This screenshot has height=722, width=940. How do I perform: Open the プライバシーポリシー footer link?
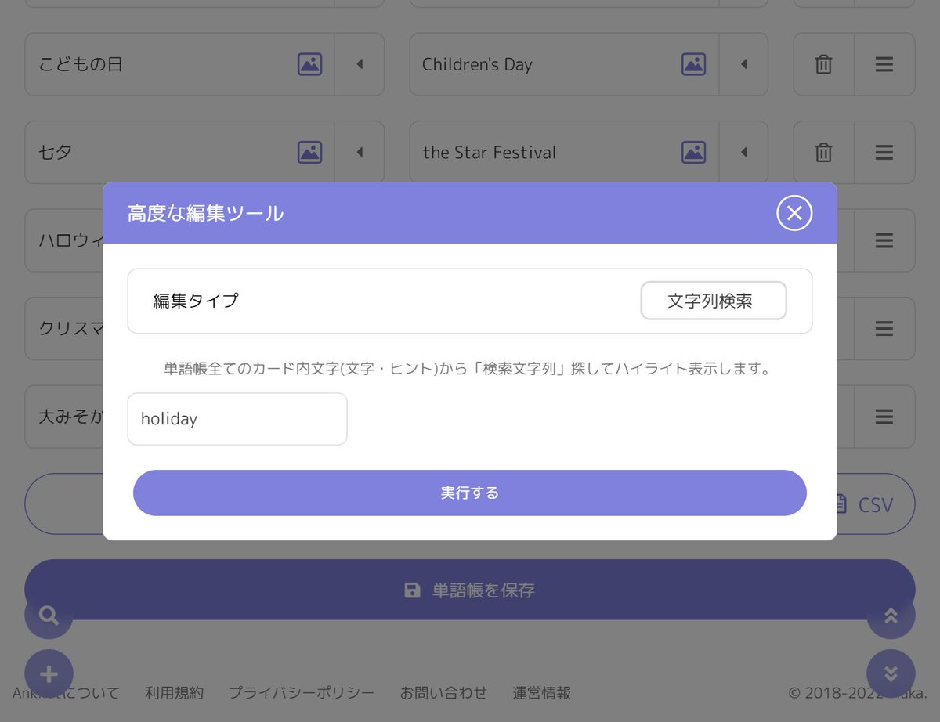(302, 692)
